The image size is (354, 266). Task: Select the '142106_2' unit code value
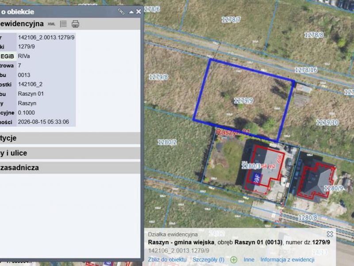30,84
